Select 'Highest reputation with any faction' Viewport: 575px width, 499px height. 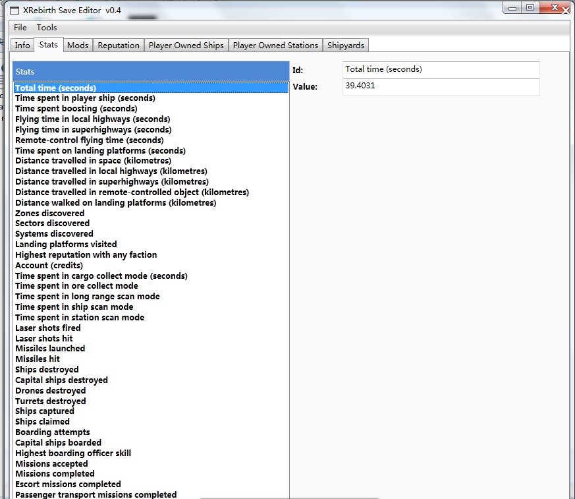tap(151, 254)
